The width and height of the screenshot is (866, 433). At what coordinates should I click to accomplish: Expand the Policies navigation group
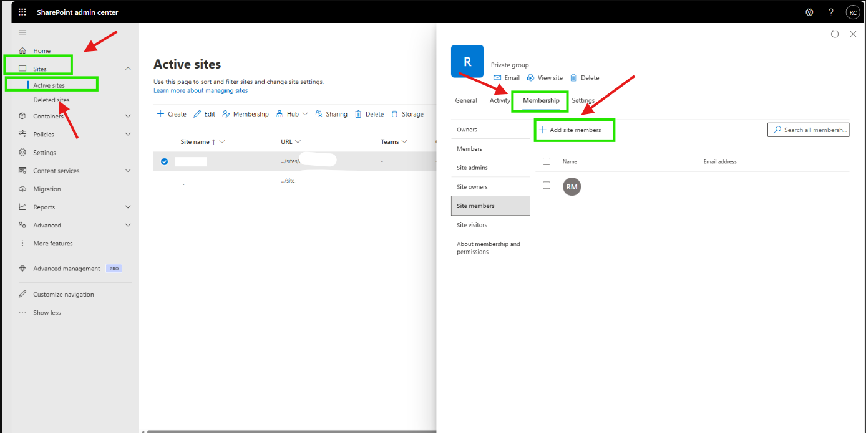coord(128,134)
